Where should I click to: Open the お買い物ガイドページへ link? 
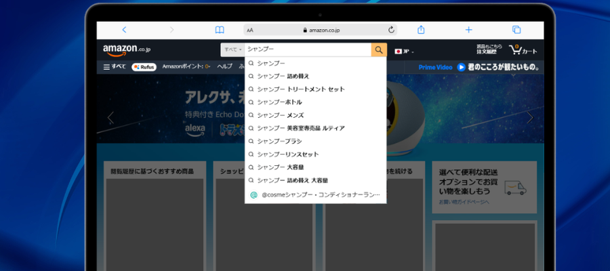[x=464, y=202]
